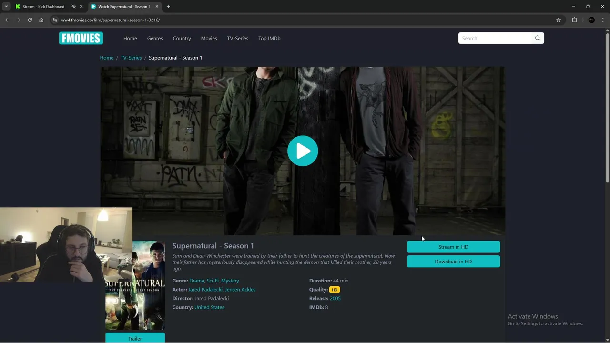Open the tab search dropdown arrow
This screenshot has width=610, height=343.
(6, 7)
